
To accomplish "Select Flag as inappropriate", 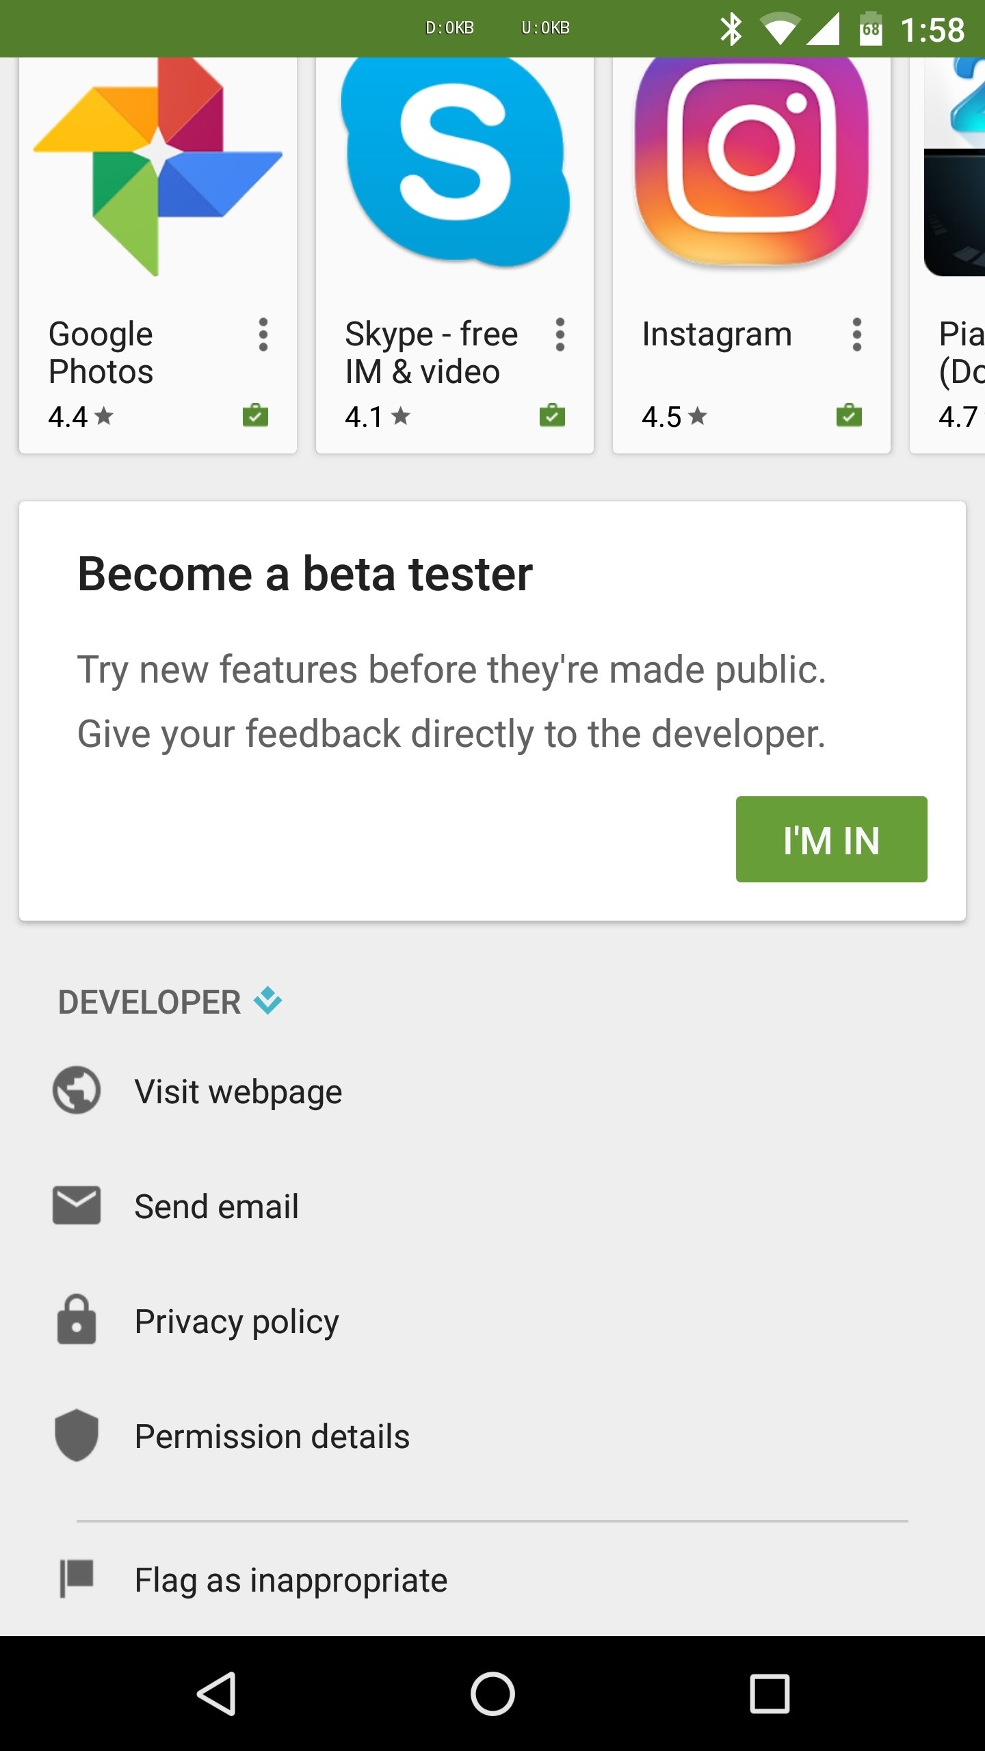I will pos(290,1579).
